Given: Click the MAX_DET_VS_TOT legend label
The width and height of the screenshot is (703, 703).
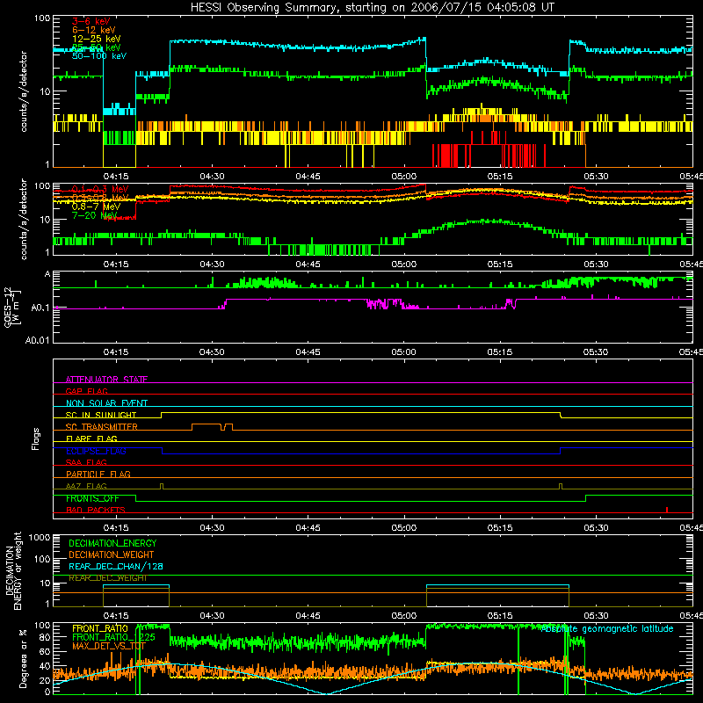Looking at the screenshot, I should click(x=109, y=646).
